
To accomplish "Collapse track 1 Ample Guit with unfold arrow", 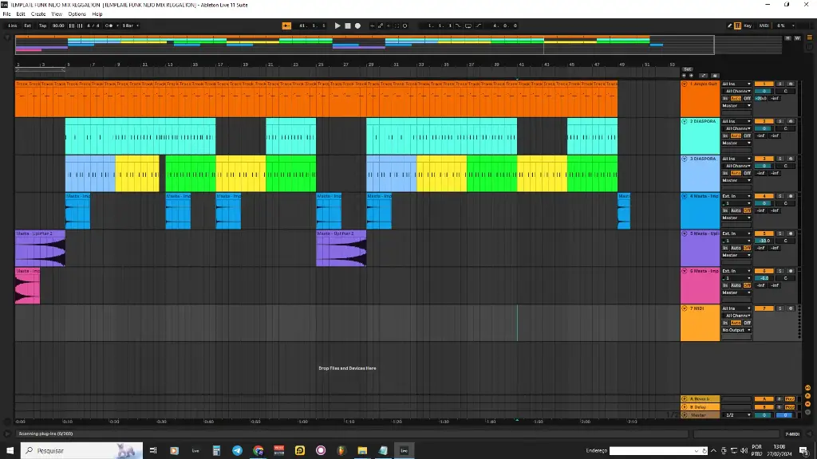I will tap(685, 84).
